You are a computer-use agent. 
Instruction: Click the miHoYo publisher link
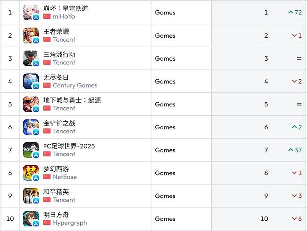(63, 17)
